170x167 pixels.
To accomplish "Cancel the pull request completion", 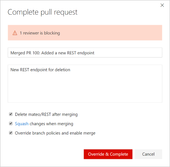I will click(149, 154).
